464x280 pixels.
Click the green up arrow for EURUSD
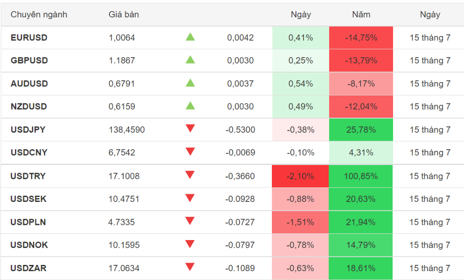pyautogui.click(x=190, y=37)
